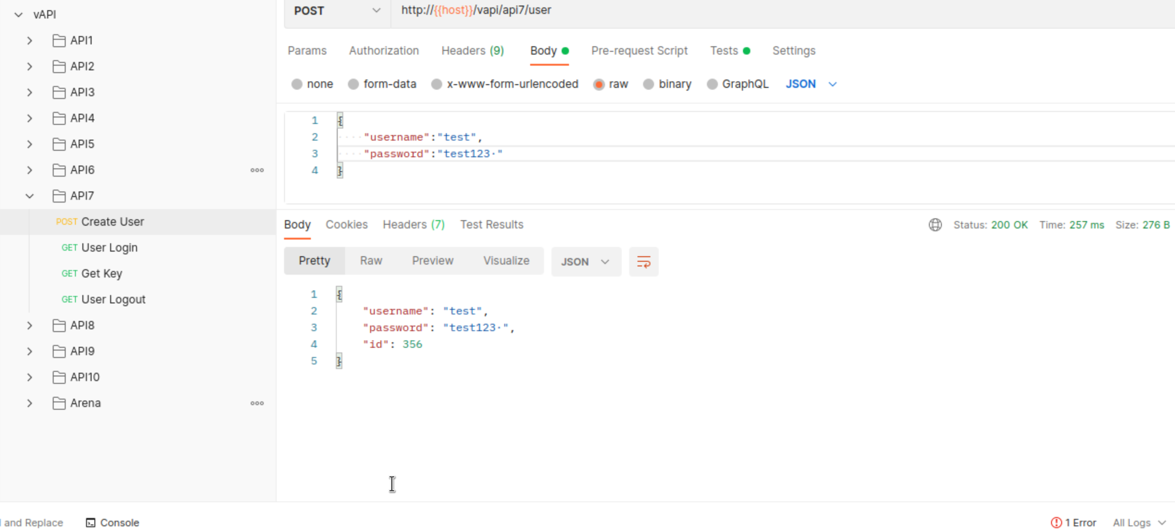The image size is (1175, 530).
Task: Select the Get Key request
Action: coord(101,274)
